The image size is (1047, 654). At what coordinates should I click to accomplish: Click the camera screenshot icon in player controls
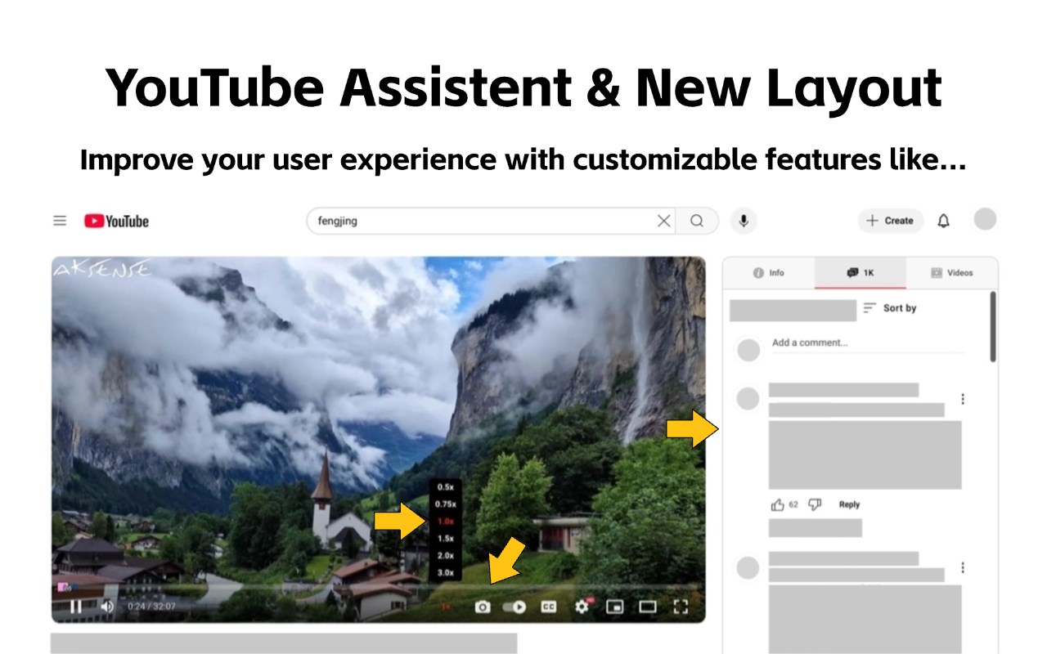coord(483,607)
